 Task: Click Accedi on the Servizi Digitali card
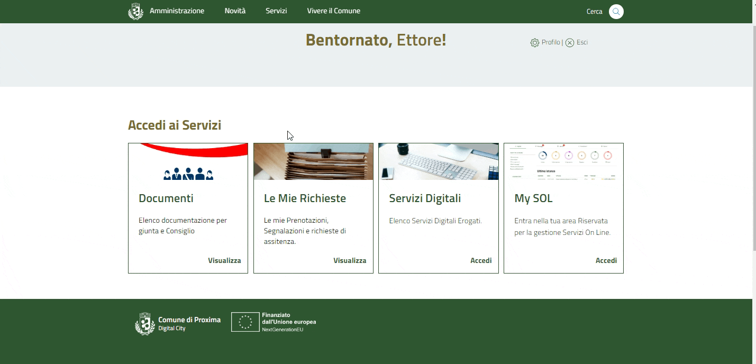click(x=481, y=260)
